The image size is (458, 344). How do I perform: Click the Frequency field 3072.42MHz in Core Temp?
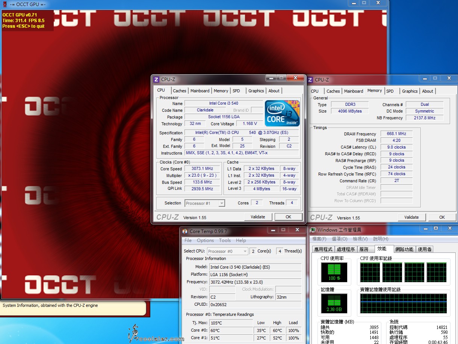(255, 282)
